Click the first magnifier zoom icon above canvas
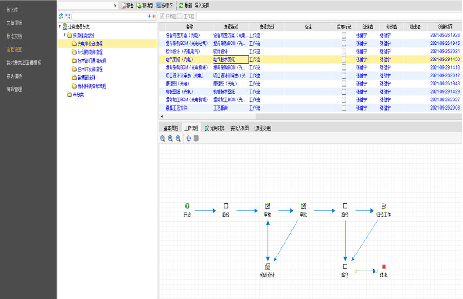The width and height of the screenshot is (463, 299). [163, 138]
